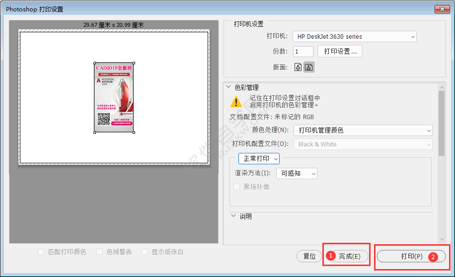Click the settings panel vertical scrollbar thumb
The height and width of the screenshot is (277, 455).
tap(442, 123)
